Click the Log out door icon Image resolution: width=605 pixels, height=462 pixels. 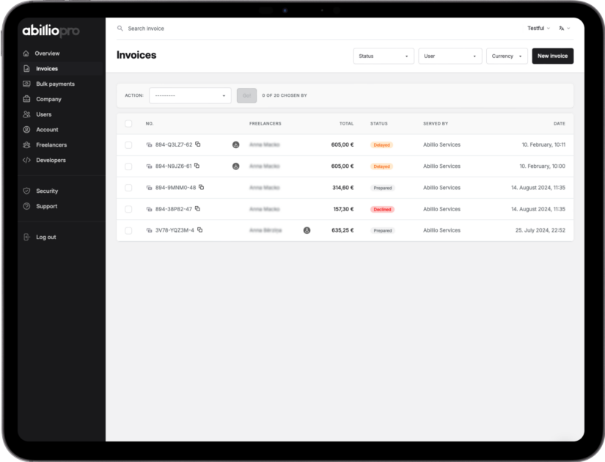click(26, 237)
